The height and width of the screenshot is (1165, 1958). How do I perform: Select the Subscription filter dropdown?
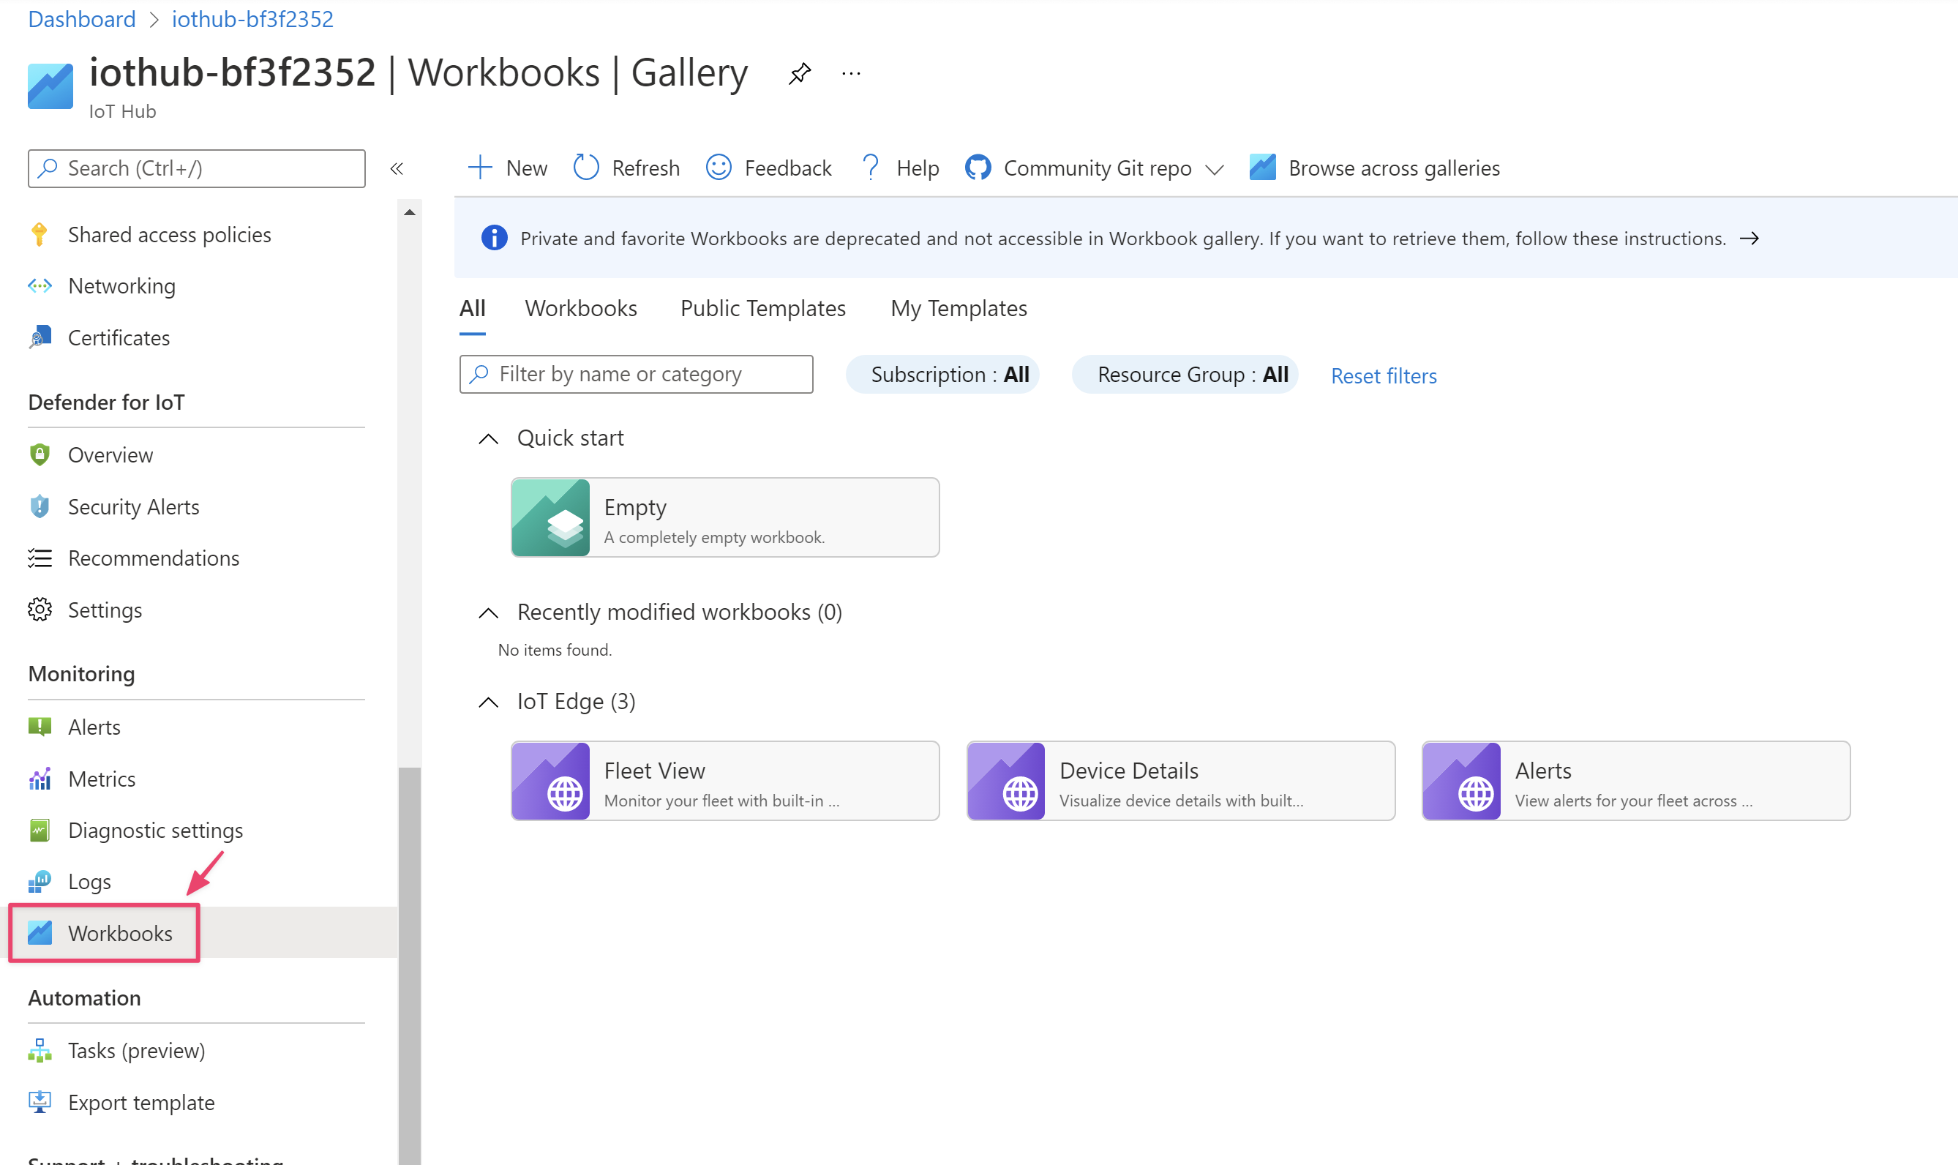[948, 375]
